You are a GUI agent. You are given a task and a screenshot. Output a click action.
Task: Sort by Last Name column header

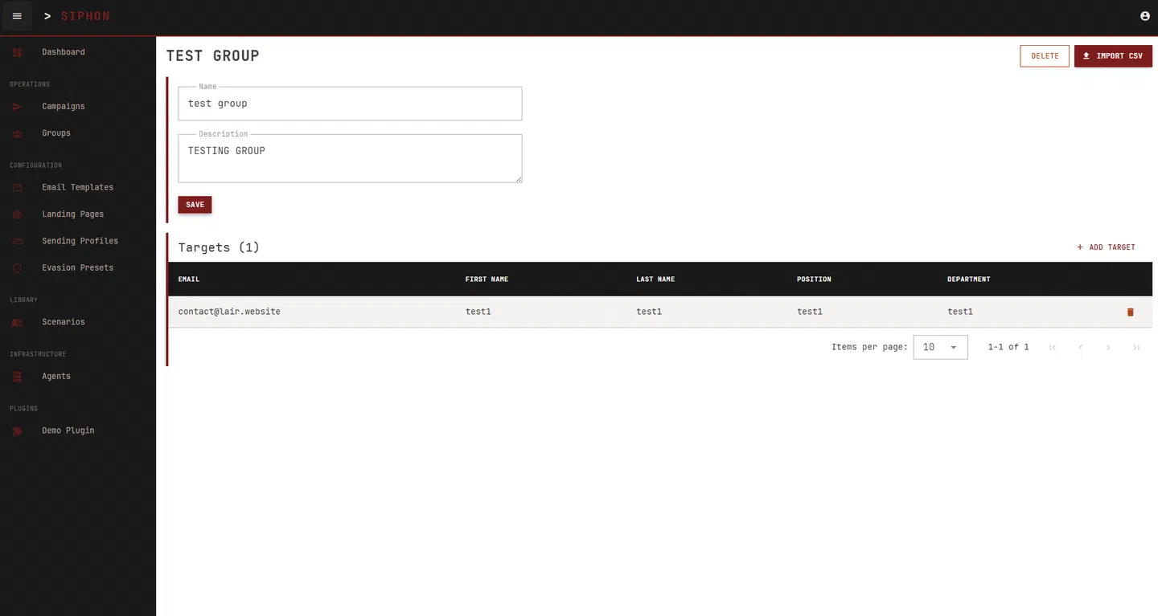click(x=655, y=279)
